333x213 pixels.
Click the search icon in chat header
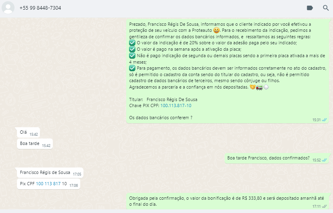pos(326,8)
